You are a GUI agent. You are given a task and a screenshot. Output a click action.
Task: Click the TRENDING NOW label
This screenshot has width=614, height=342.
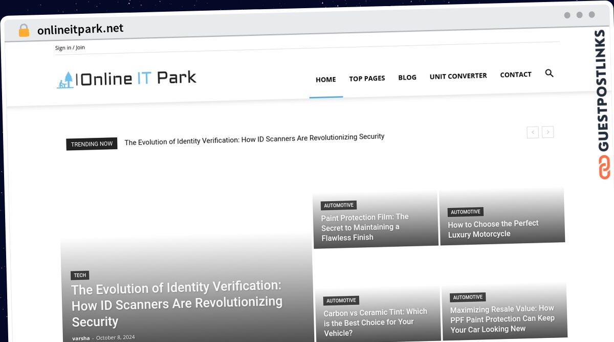[92, 144]
